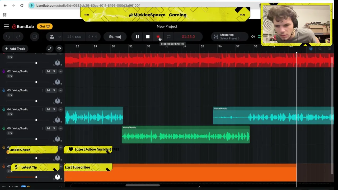Viewport: 338px width, 190px height.
Task: Open the metronome settings dropdown arrow
Action: tap(60, 37)
